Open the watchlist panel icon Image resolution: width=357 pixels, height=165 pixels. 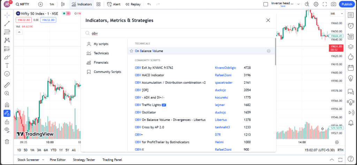point(351,15)
